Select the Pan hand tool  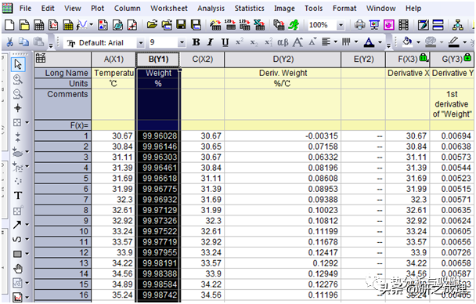tap(18, 269)
